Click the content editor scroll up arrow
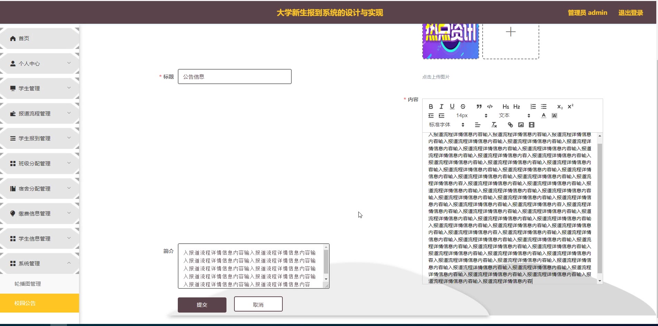 (600, 136)
